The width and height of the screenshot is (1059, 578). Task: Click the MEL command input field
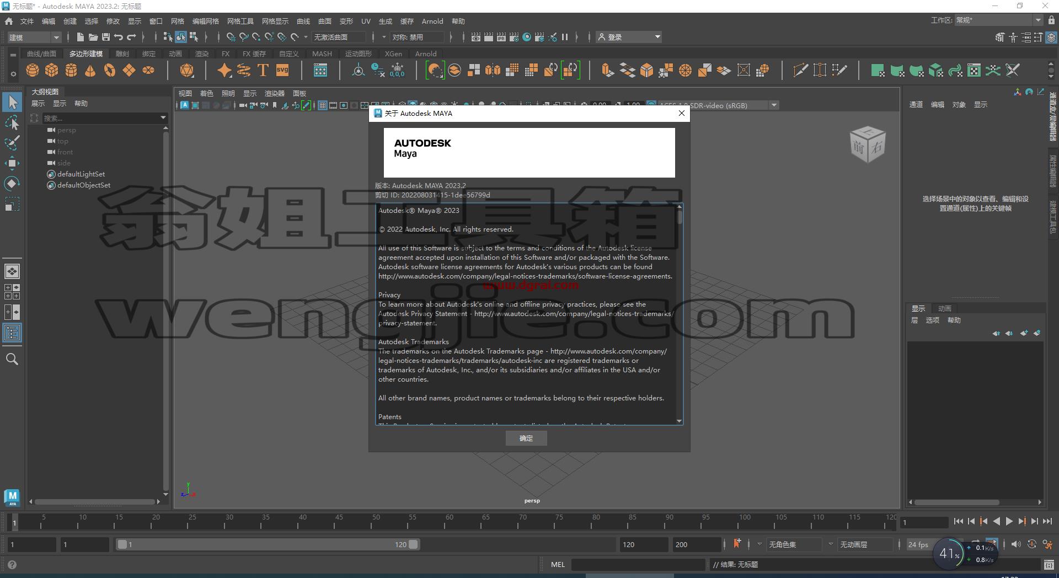[638, 564]
